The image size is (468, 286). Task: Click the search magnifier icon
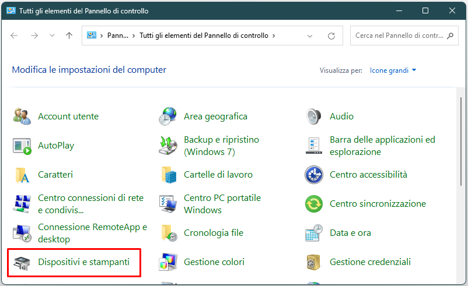pos(450,36)
